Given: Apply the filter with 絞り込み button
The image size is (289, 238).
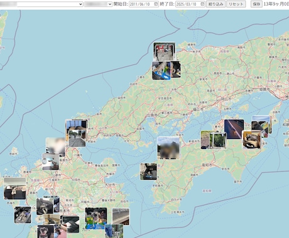Looking at the screenshot, I should [x=215, y=4].
